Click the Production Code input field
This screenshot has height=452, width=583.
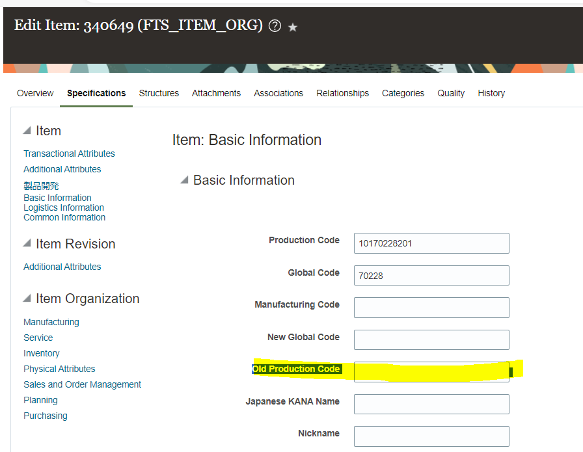(431, 243)
